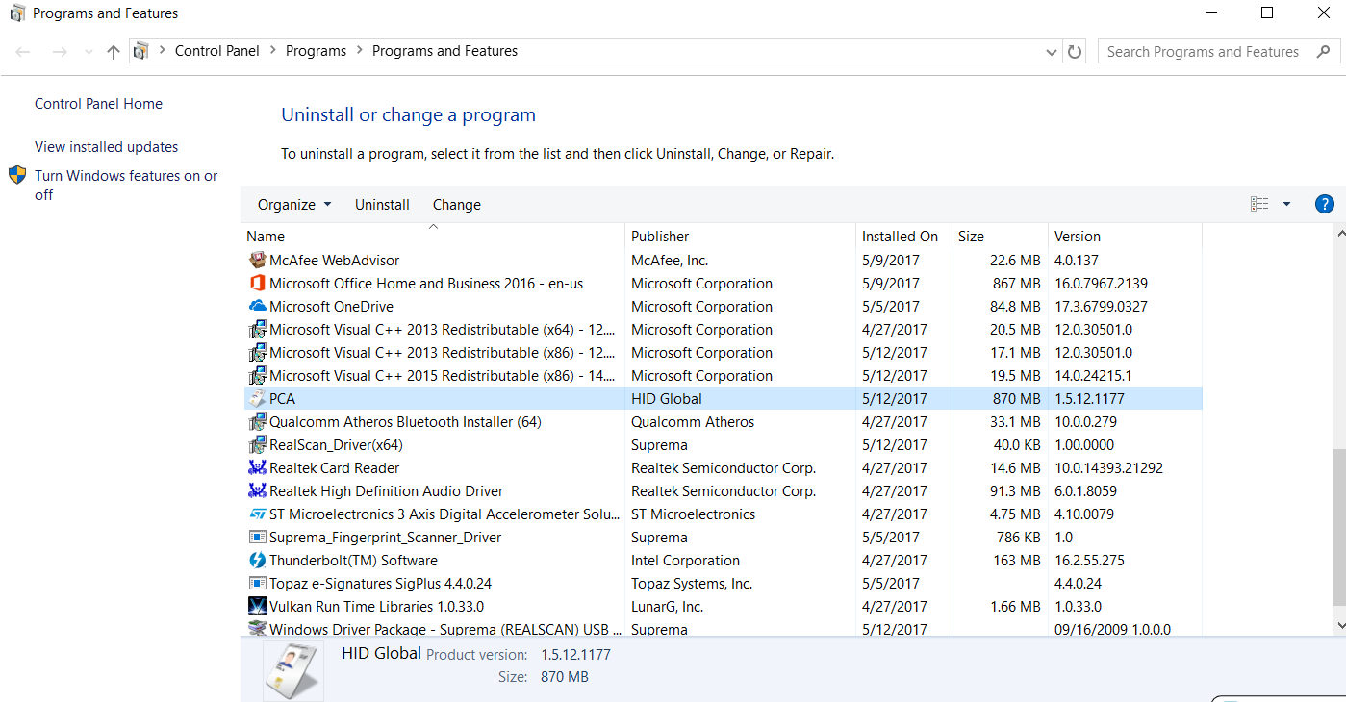Click the Forward navigation arrow
Image resolution: width=1346 pixels, height=702 pixels.
60,52
